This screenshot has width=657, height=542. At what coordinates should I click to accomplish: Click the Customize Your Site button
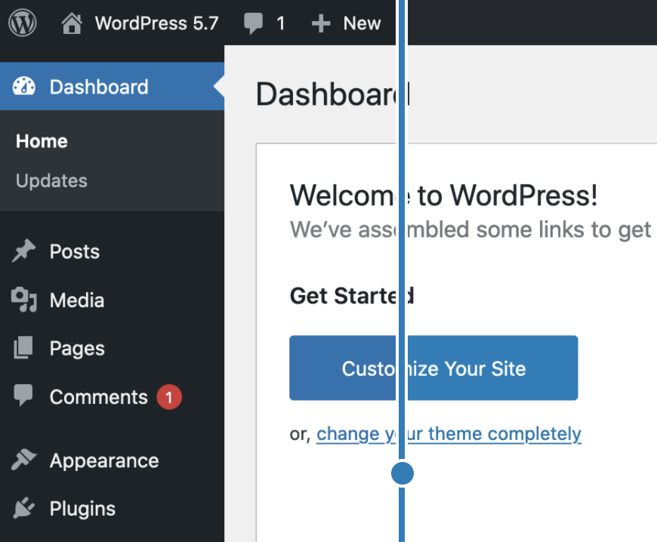(433, 368)
